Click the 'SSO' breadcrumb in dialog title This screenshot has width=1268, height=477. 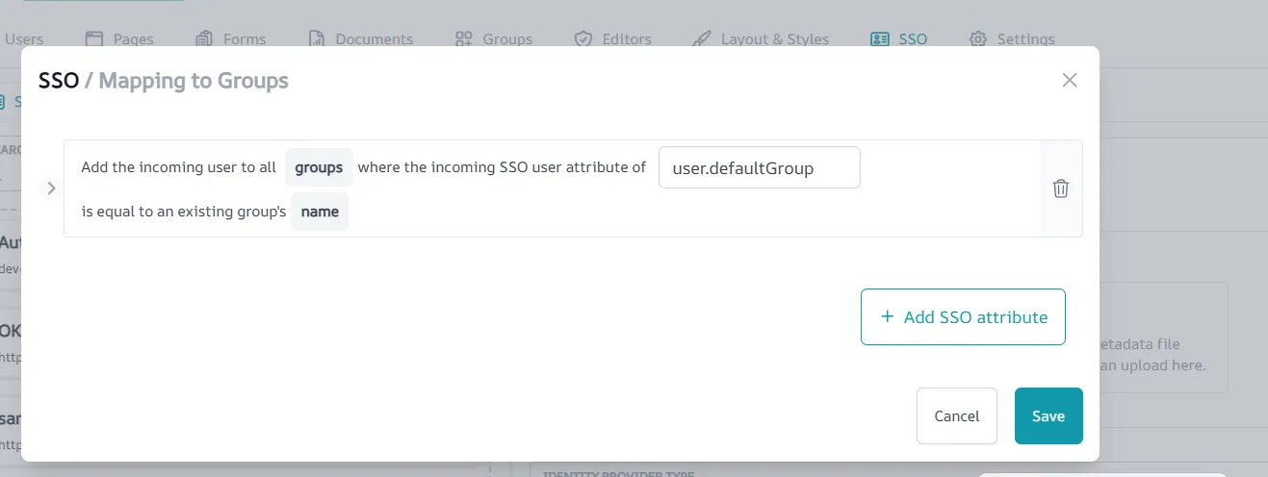click(x=58, y=81)
